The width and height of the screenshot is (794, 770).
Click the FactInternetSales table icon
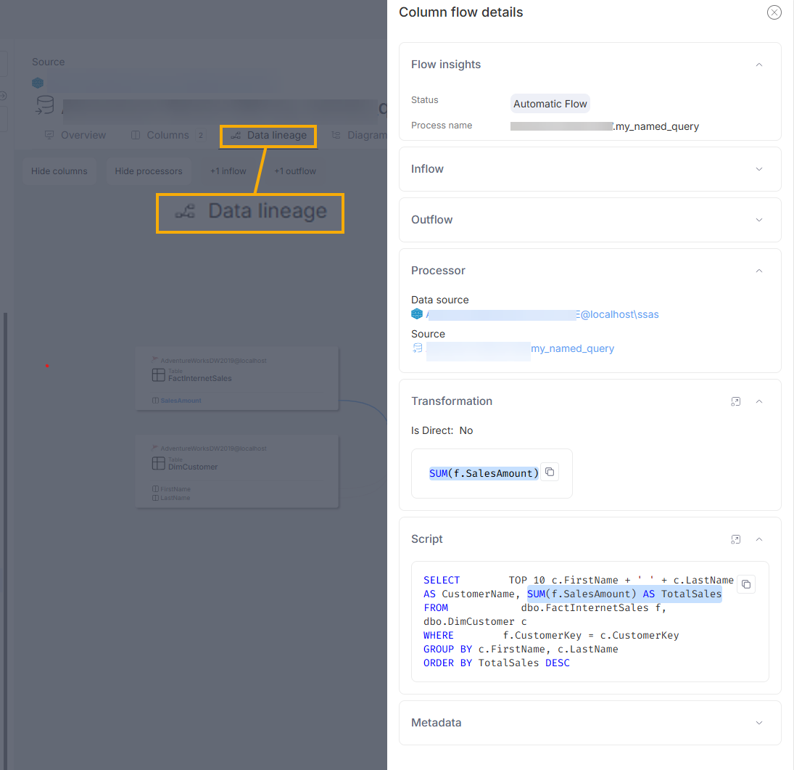coord(159,375)
